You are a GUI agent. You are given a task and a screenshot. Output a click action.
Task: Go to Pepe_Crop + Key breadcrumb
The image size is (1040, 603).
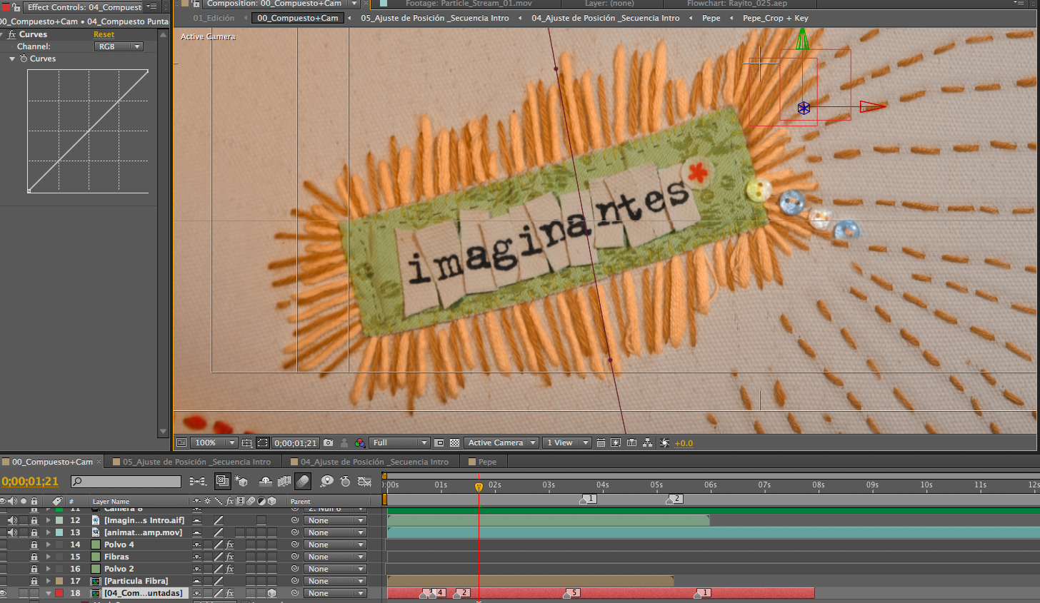tap(775, 18)
